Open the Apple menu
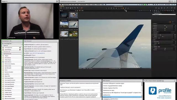The width and height of the screenshot is (177, 100). point(61,5)
